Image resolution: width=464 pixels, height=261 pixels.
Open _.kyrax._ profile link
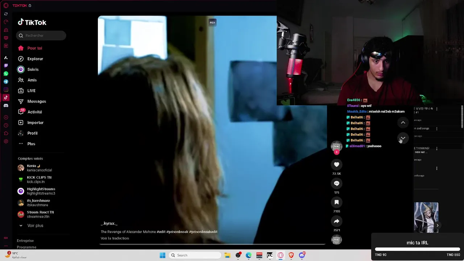pyautogui.click(x=109, y=224)
